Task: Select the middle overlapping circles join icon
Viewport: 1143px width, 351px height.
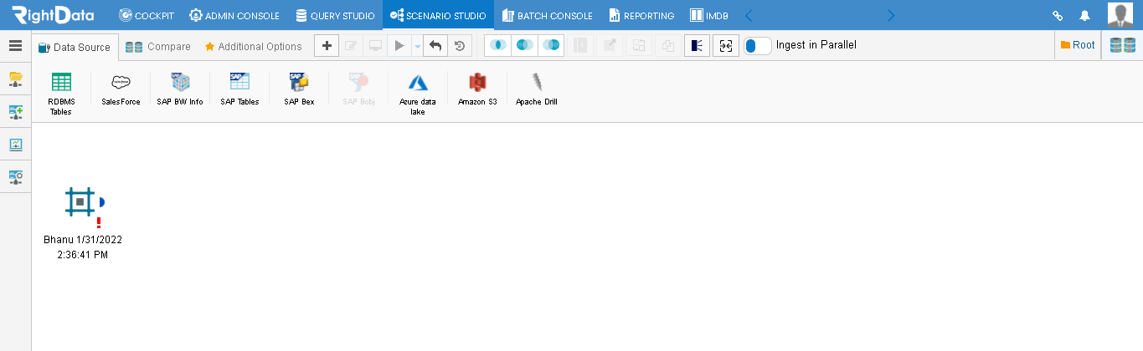Action: [524, 46]
